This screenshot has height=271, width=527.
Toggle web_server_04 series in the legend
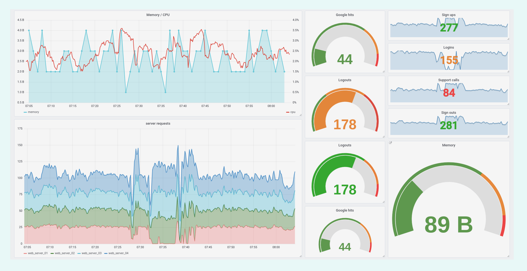118,253
